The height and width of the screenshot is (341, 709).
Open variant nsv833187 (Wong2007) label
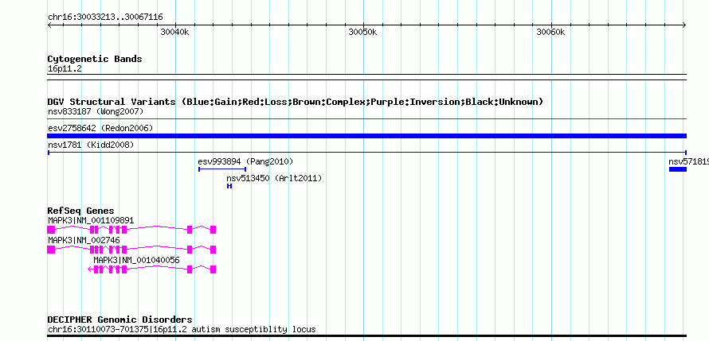click(x=96, y=111)
